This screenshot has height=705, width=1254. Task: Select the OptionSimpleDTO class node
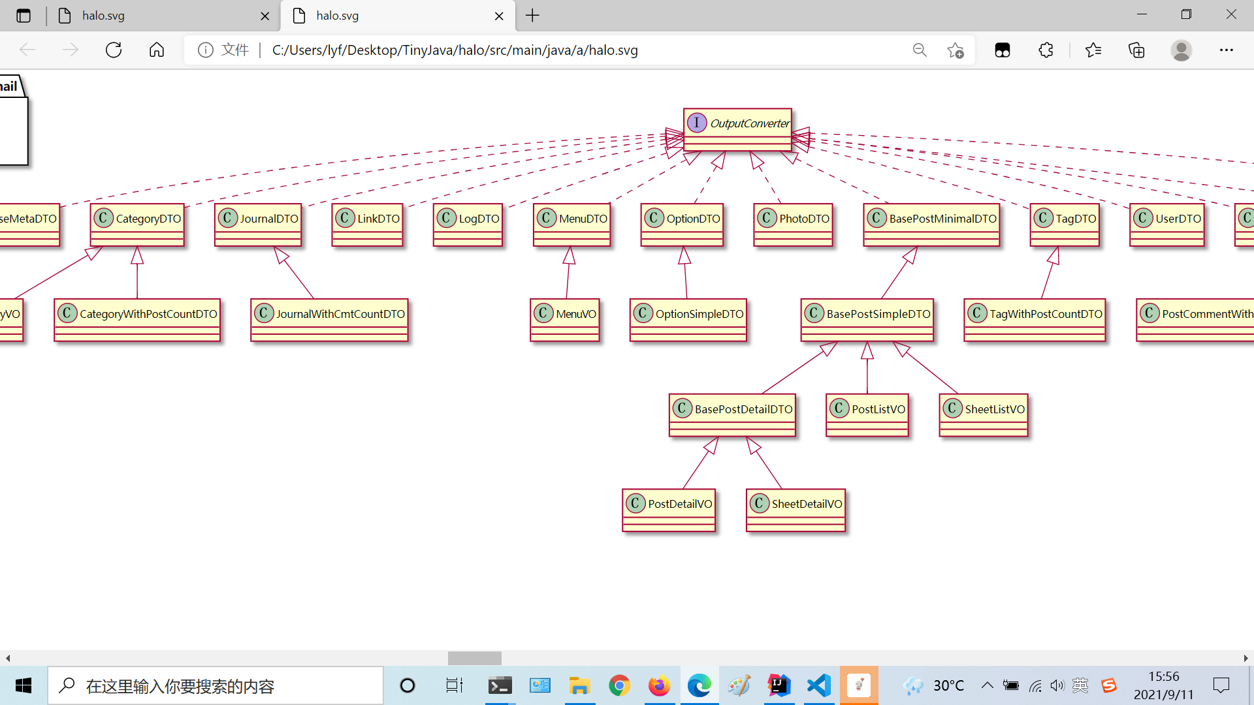(x=688, y=320)
